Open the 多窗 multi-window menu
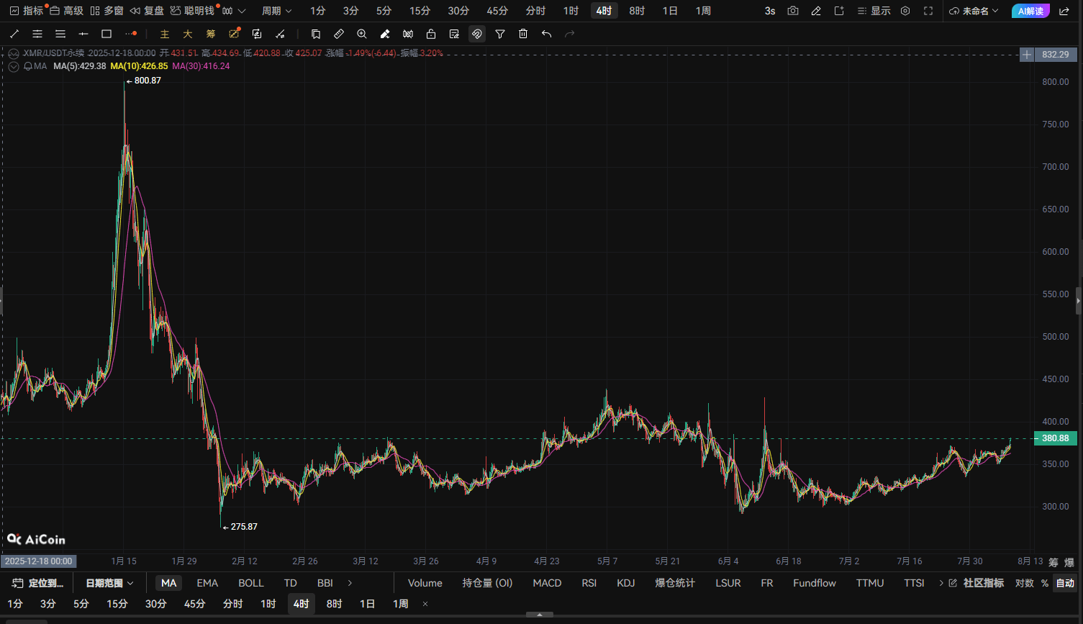This screenshot has height=624, width=1083. [107, 11]
